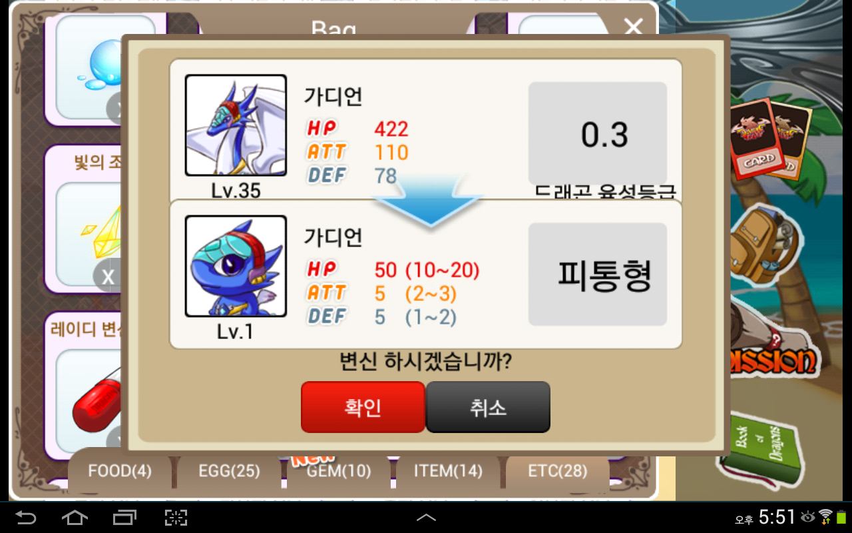Screen dimensions: 852x533
Task: Tap the dark 취소 cancel button
Action: (488, 407)
